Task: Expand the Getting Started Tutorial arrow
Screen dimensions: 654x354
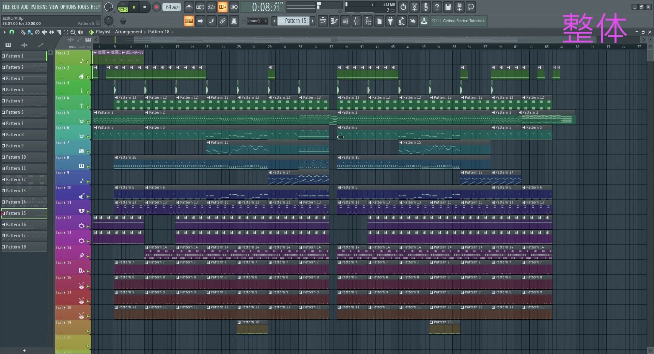Action: pyautogui.click(x=484, y=21)
